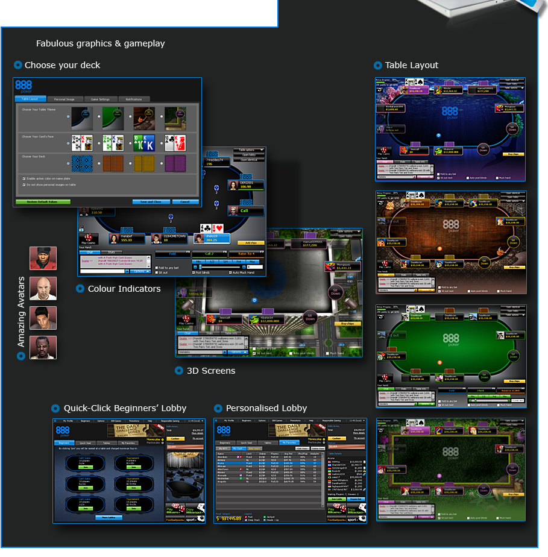
Task: Expand chat Options menu in Colour Indicators table
Action: (140, 271)
